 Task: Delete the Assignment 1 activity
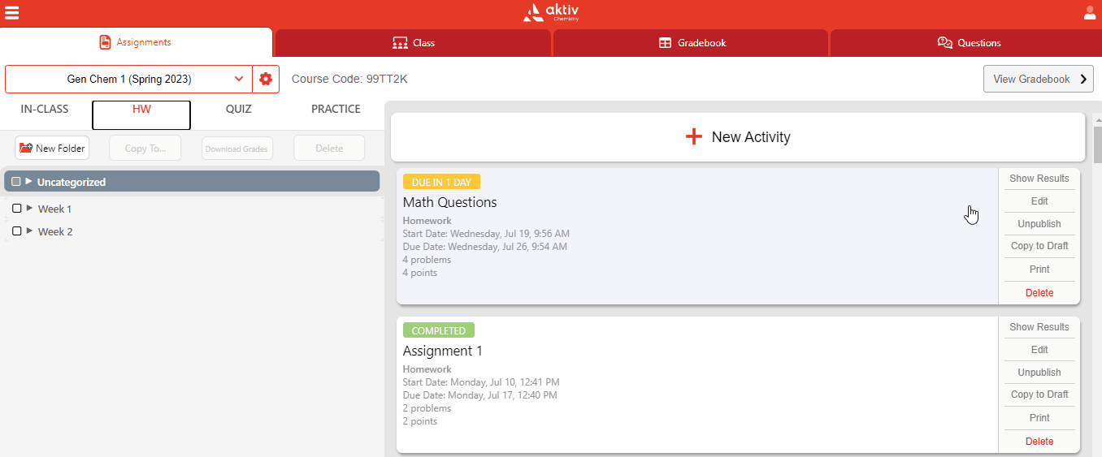(x=1039, y=442)
